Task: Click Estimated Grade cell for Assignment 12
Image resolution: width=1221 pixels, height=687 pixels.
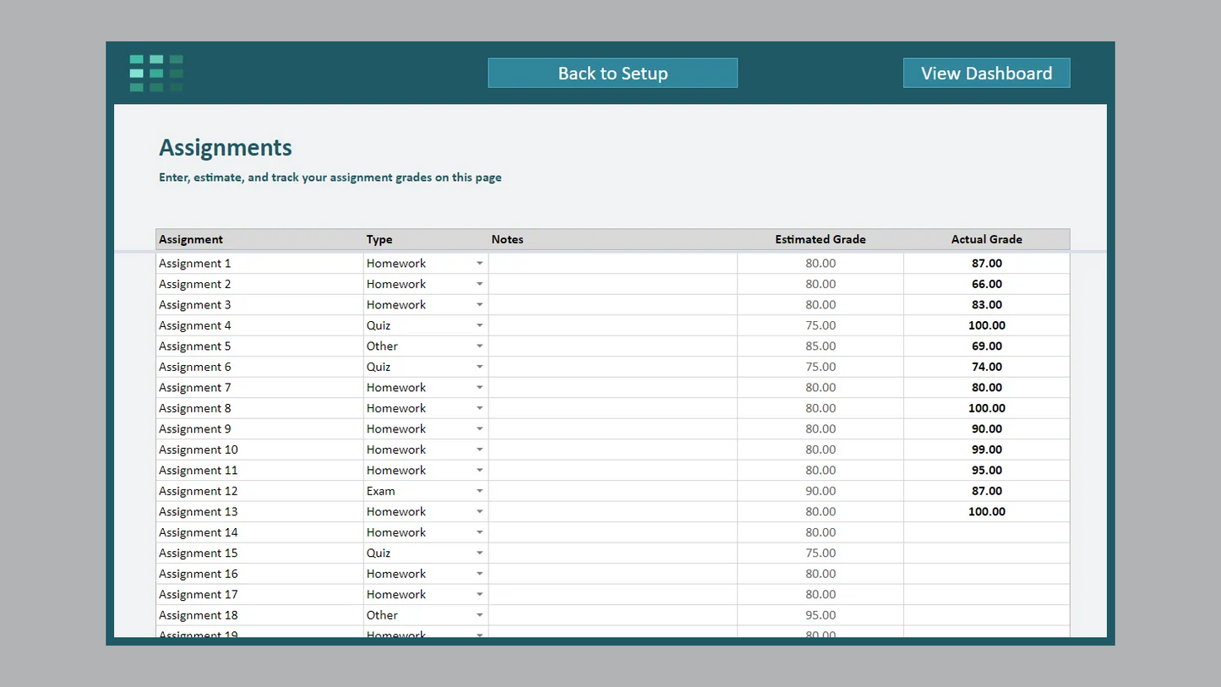Action: 820,491
